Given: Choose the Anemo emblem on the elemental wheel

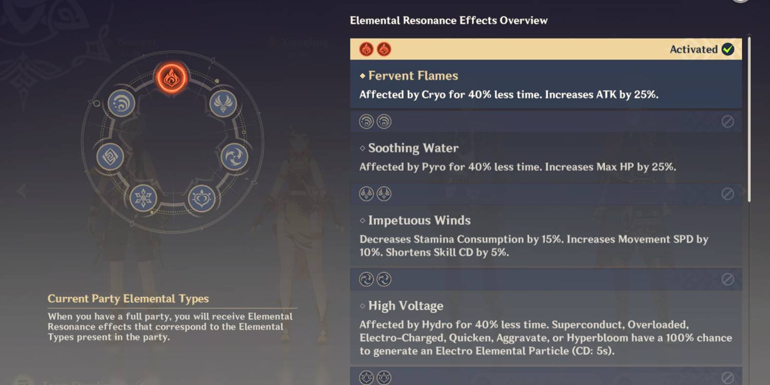Looking at the screenshot, I should click(x=223, y=103).
